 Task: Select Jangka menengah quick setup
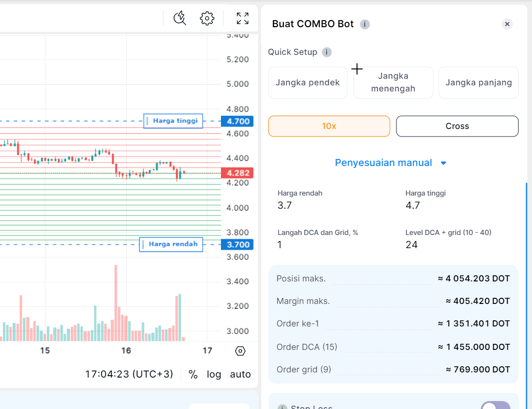pyautogui.click(x=393, y=83)
